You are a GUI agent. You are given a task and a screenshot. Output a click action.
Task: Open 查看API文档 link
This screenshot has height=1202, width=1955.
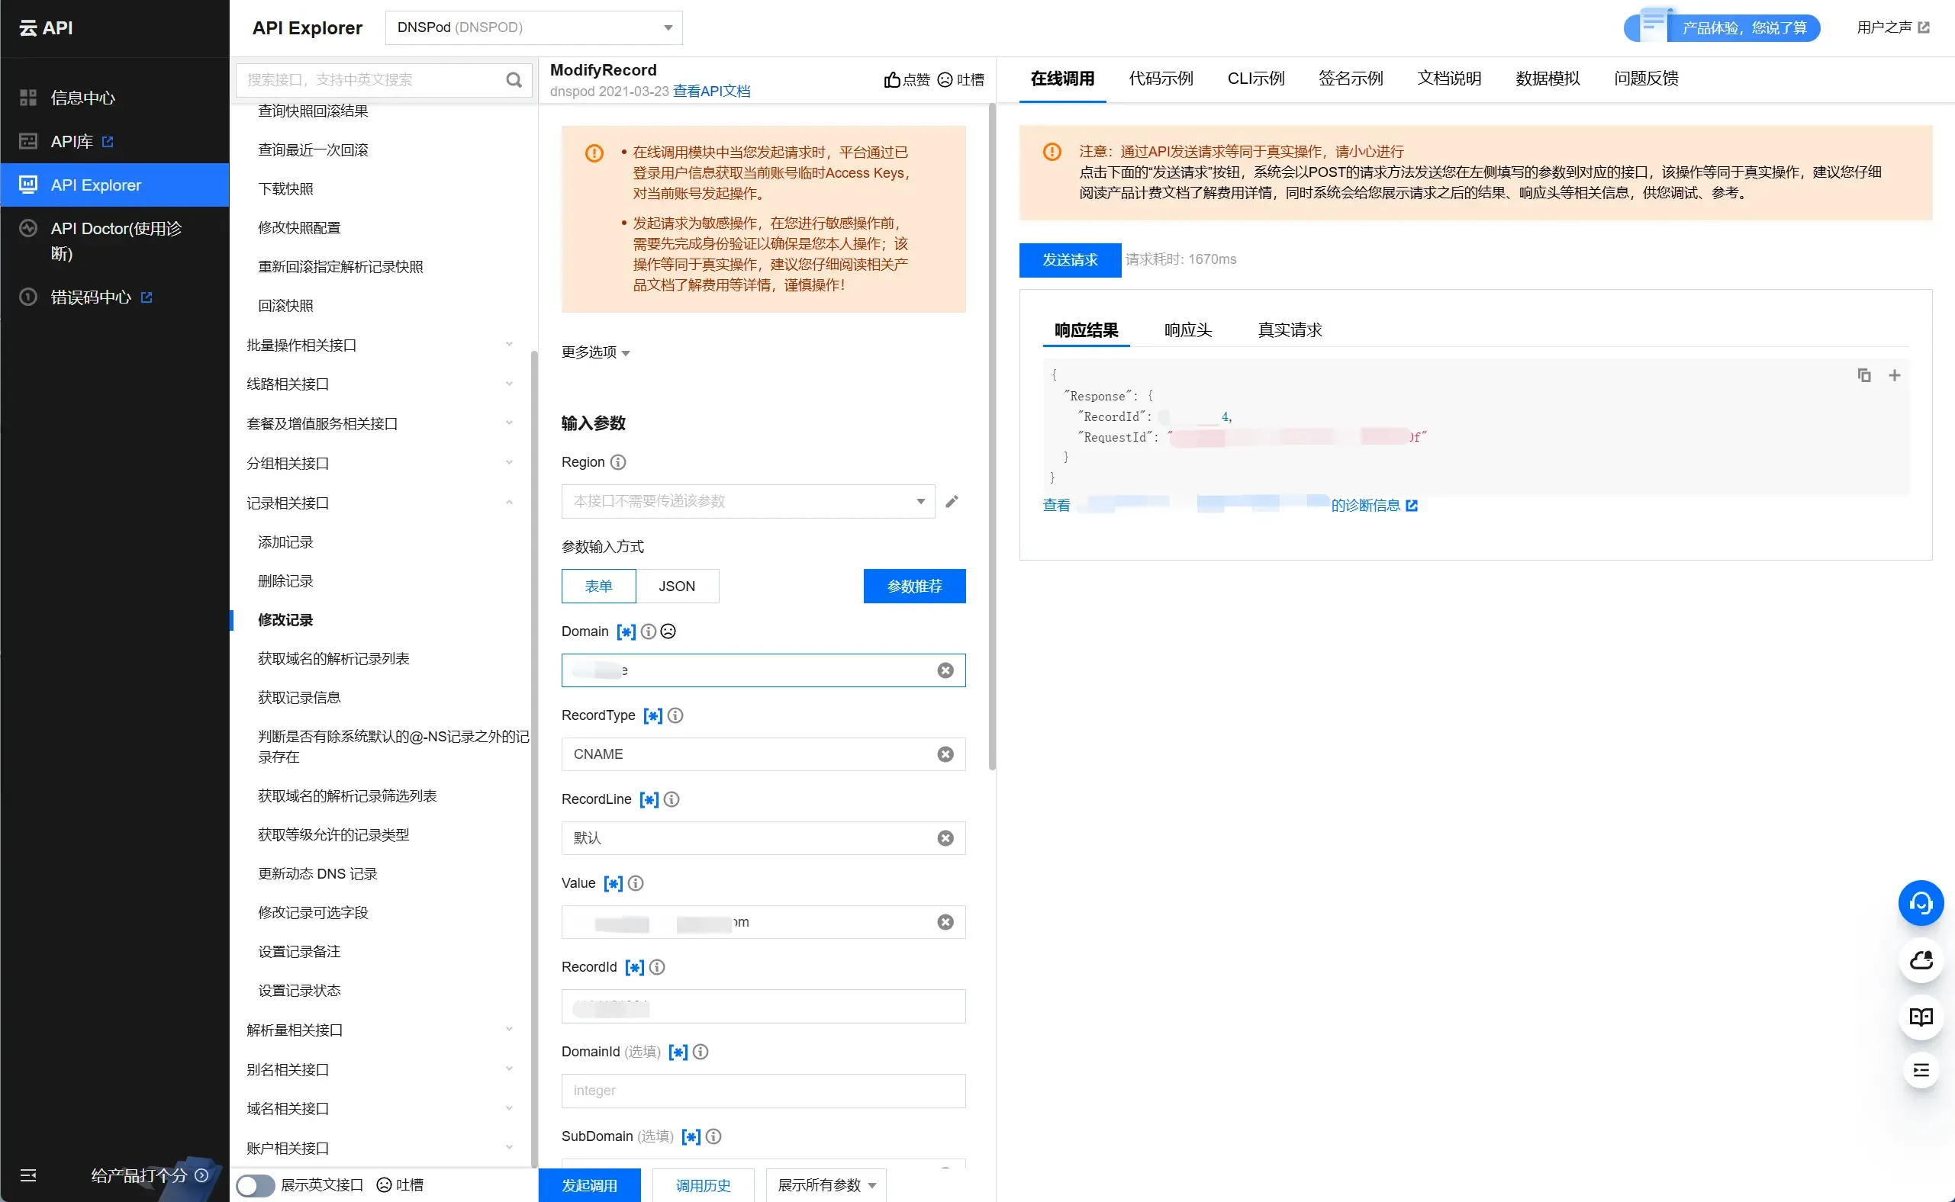click(711, 92)
